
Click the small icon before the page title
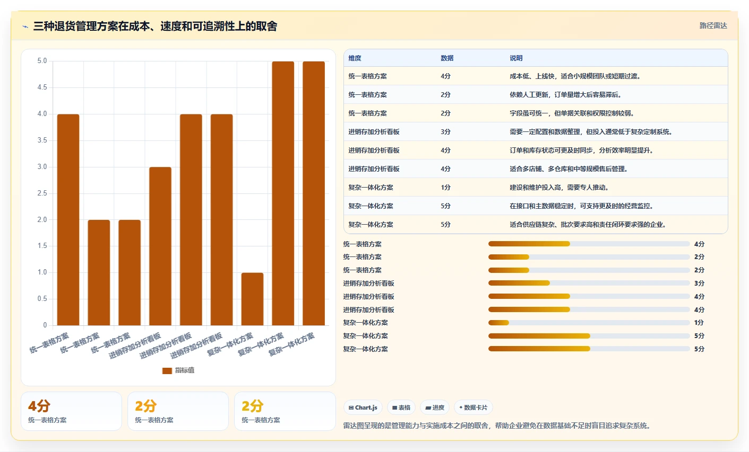click(x=25, y=26)
